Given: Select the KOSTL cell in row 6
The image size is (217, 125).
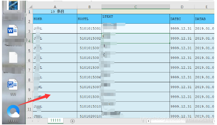Looking at the screenshot, I should [x=90, y=58].
